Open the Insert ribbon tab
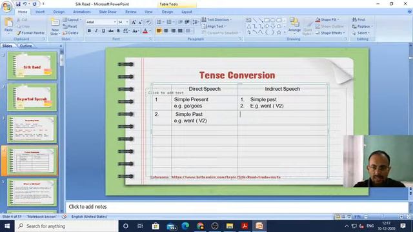Screen dimensions: 413x232 [40, 12]
